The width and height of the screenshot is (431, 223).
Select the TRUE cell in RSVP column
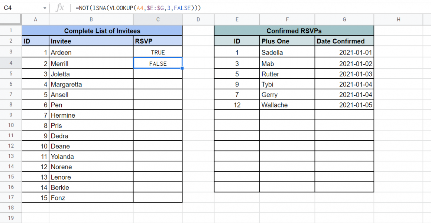158,52
